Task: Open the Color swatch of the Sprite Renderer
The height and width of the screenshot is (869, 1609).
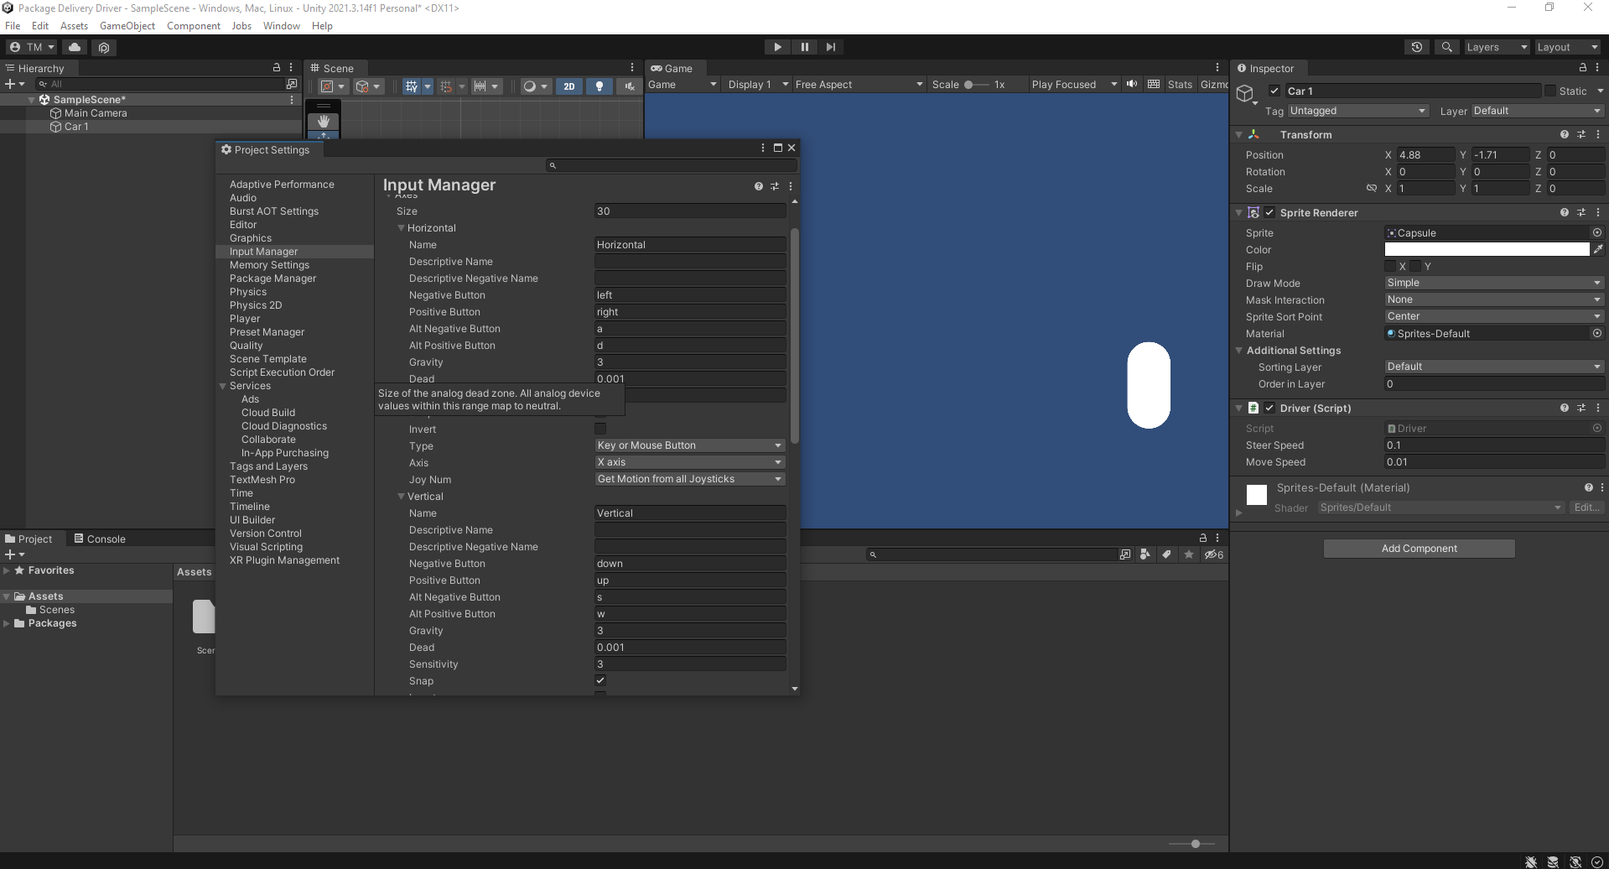Action: click(x=1487, y=249)
